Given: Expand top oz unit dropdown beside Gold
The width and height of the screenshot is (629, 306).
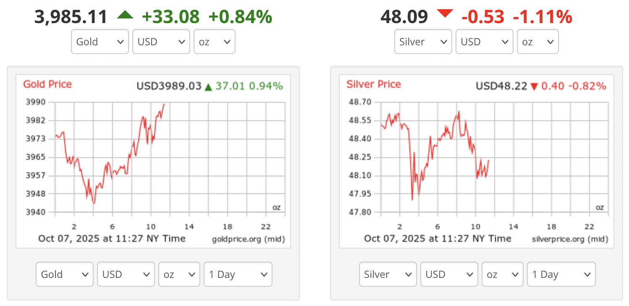Looking at the screenshot, I should pos(214,41).
